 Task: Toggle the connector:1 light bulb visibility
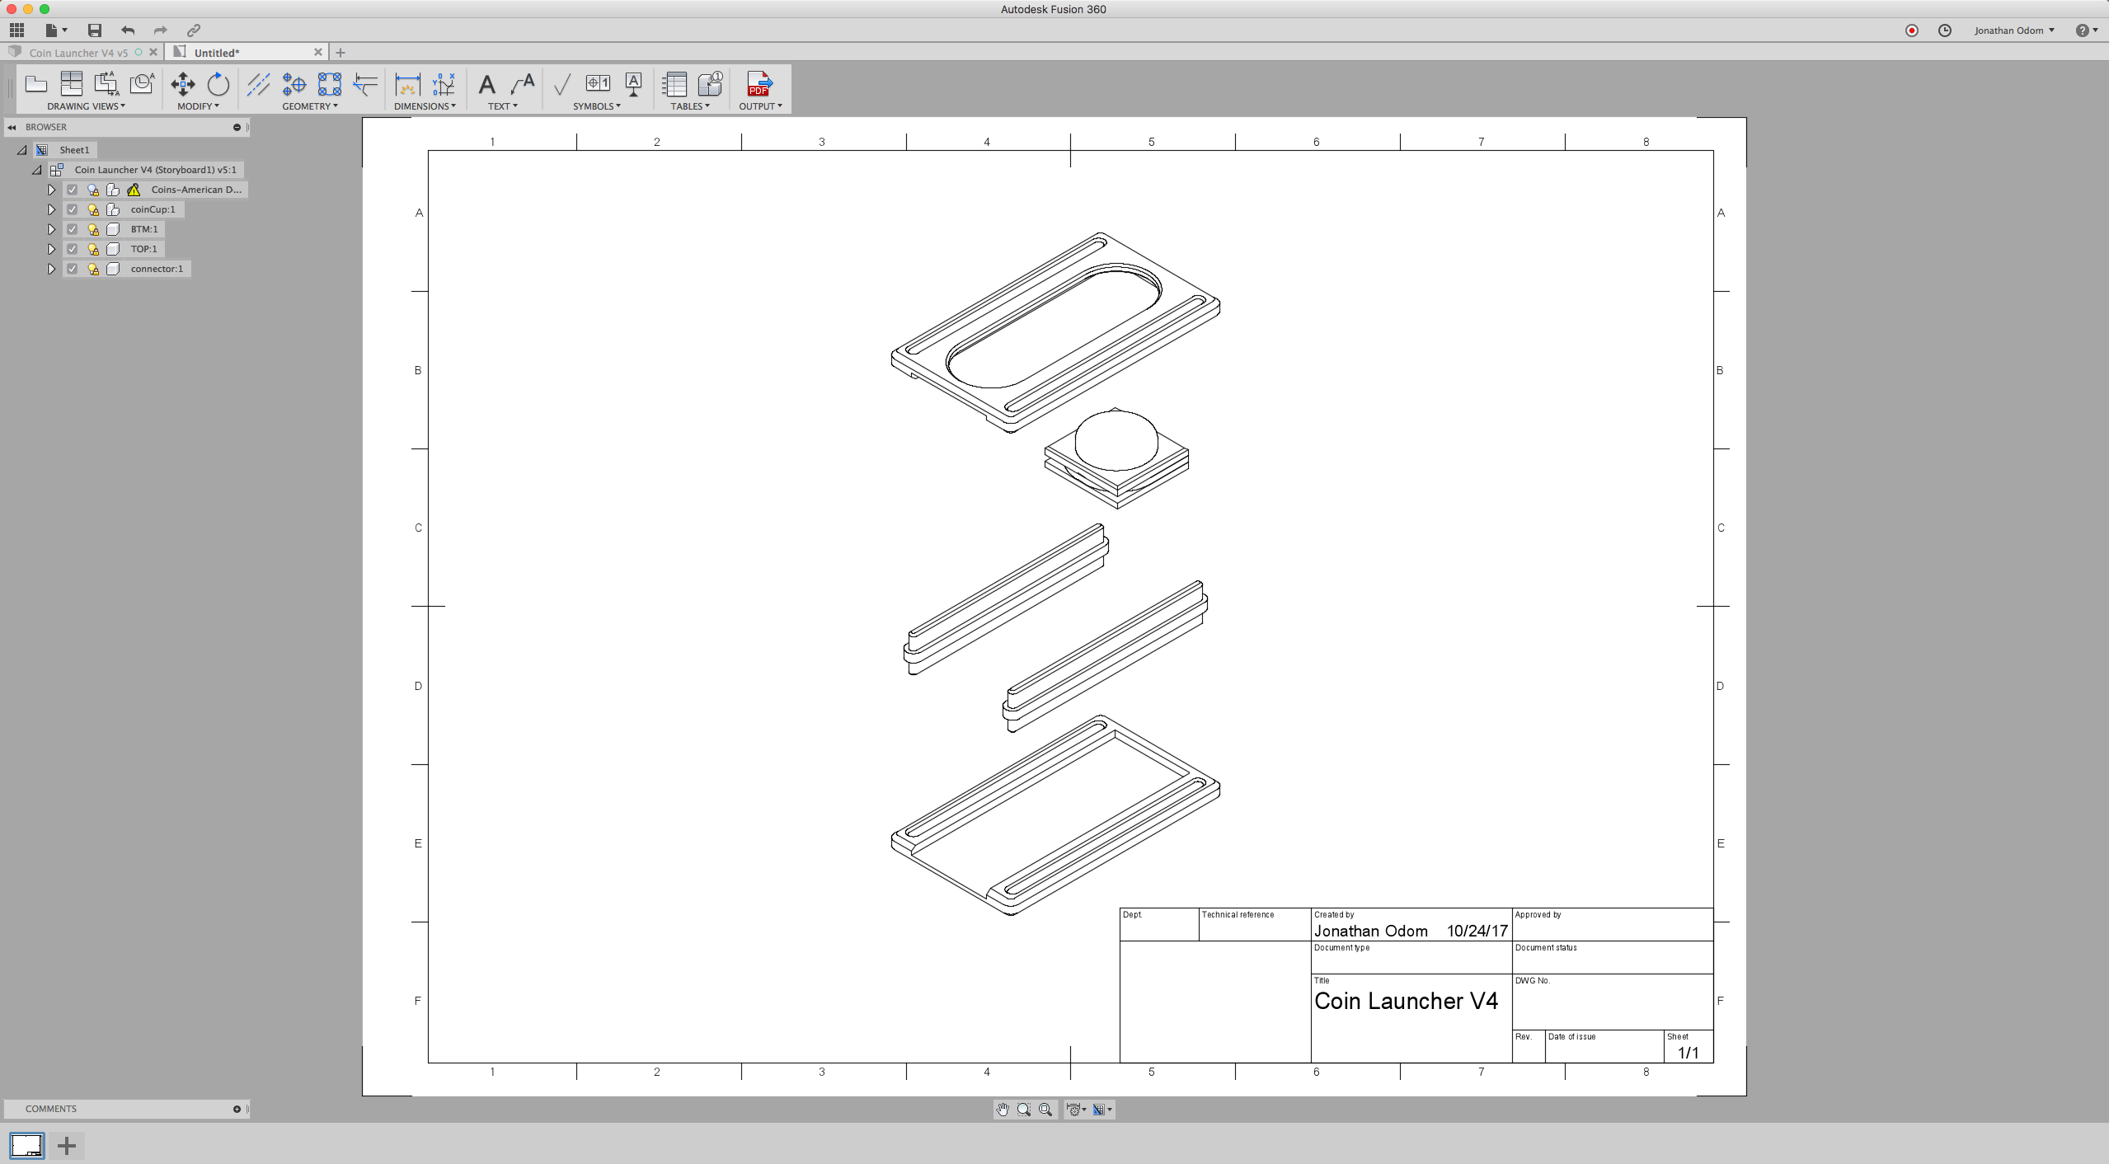coord(92,268)
